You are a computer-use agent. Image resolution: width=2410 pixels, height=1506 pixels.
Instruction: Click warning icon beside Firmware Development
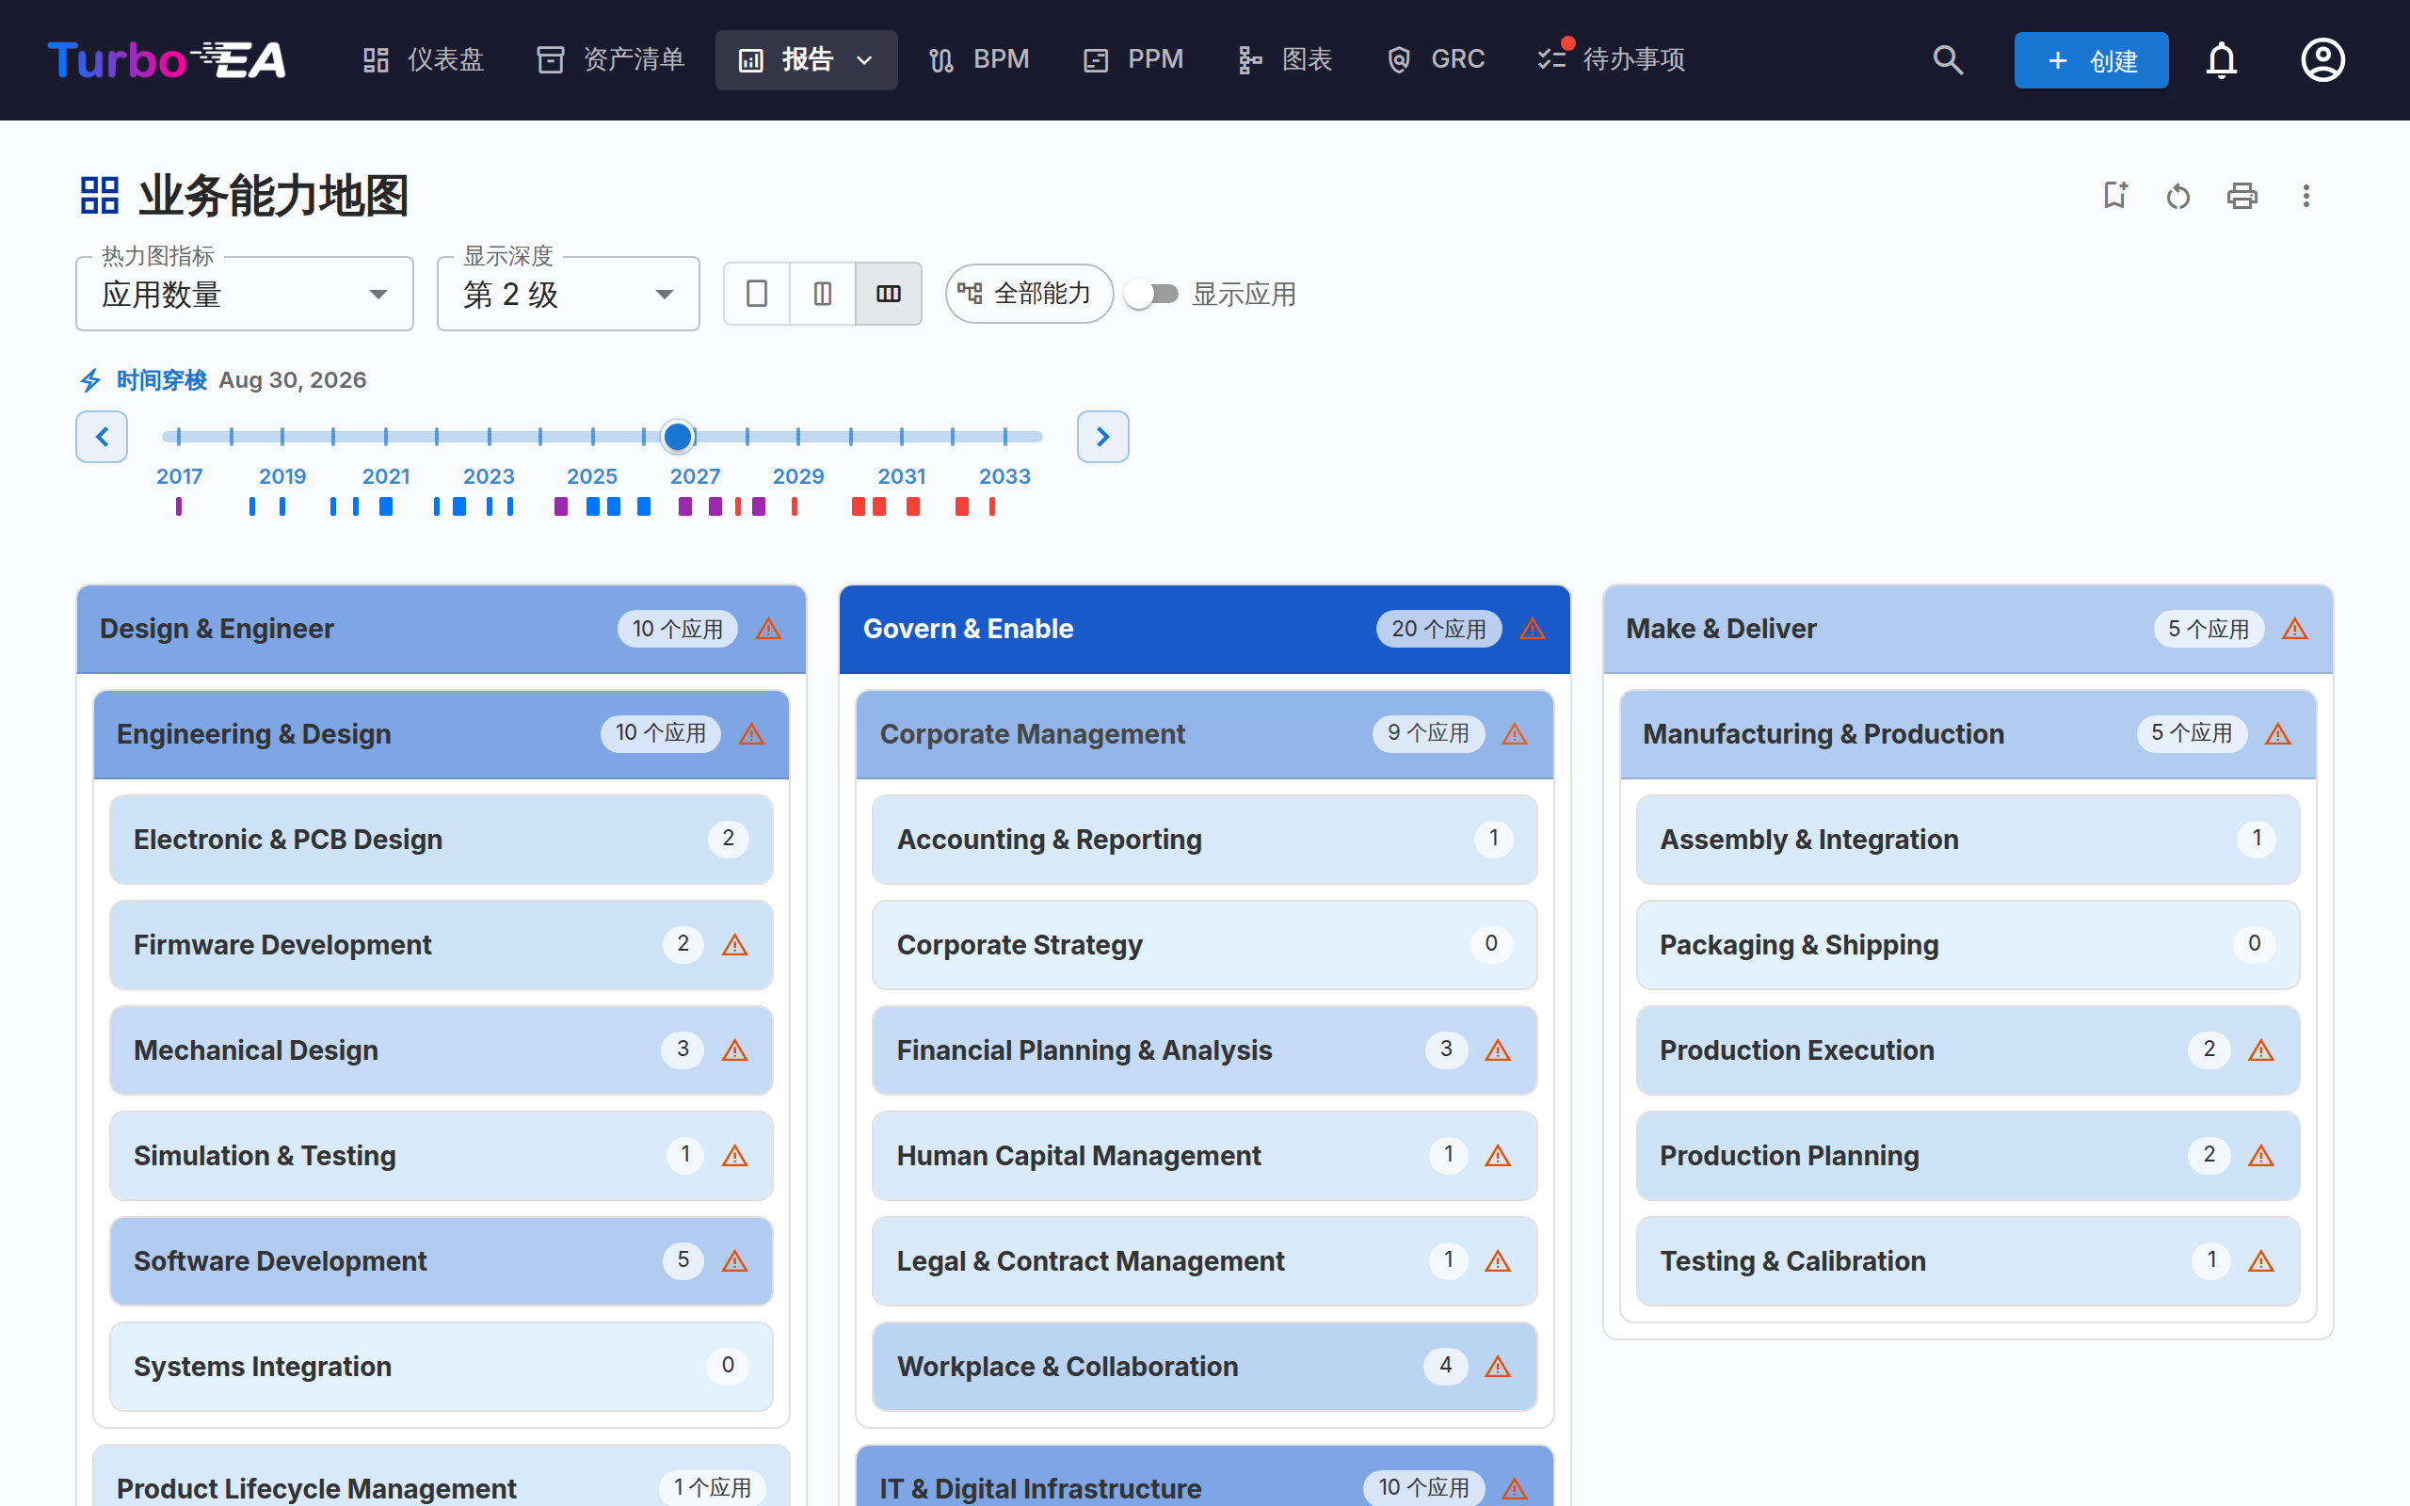click(x=735, y=944)
